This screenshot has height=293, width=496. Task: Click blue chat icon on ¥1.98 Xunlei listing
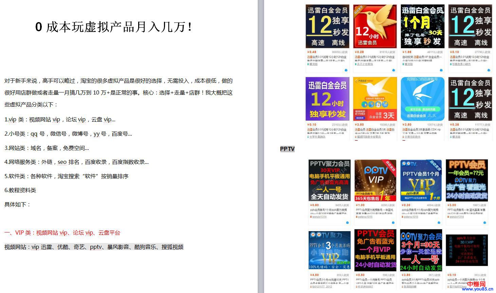pos(441,70)
